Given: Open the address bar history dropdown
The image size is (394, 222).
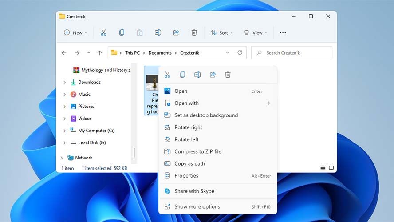Looking at the screenshot, I should point(228,52).
